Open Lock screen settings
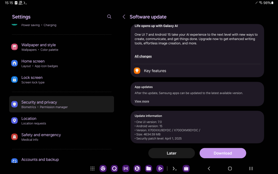The image size is (278, 174). (62, 80)
